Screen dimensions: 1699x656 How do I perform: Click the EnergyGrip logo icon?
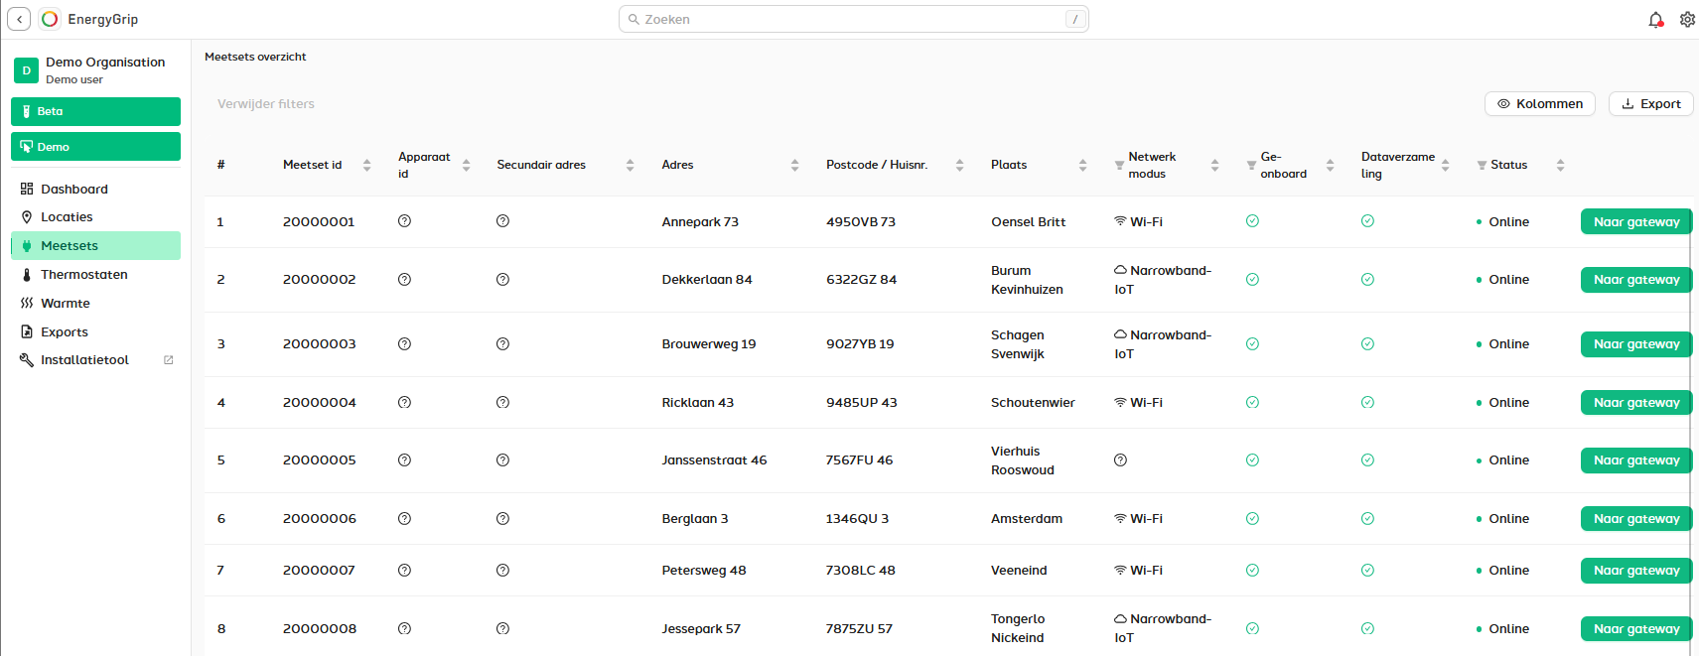pos(50,19)
